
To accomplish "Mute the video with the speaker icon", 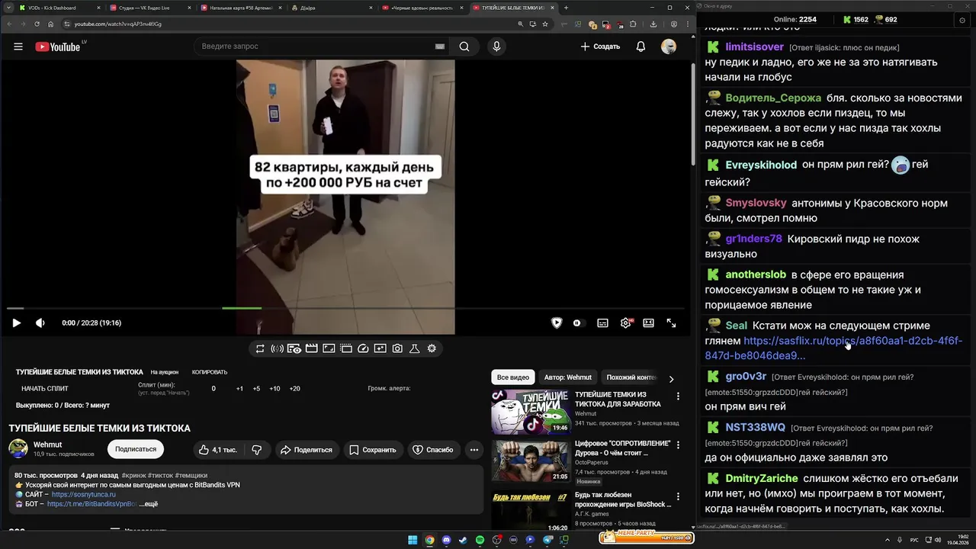I will pyautogui.click(x=40, y=323).
